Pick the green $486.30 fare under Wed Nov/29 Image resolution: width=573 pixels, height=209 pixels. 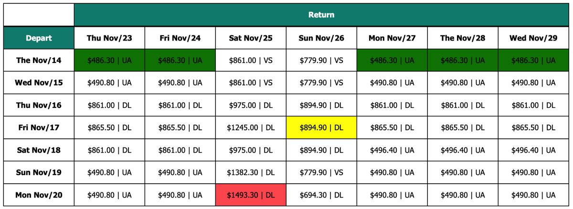click(533, 60)
